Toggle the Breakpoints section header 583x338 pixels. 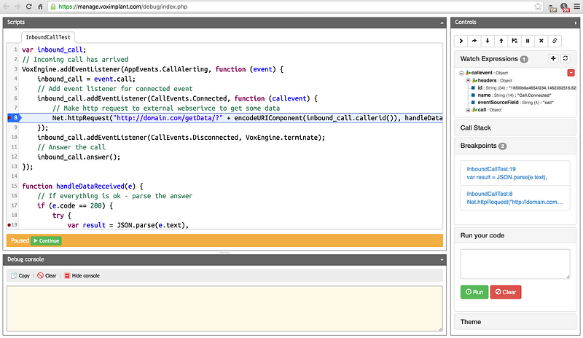[515, 146]
